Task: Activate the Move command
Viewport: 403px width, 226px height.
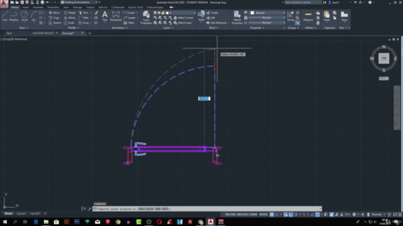Action: tap(54, 13)
